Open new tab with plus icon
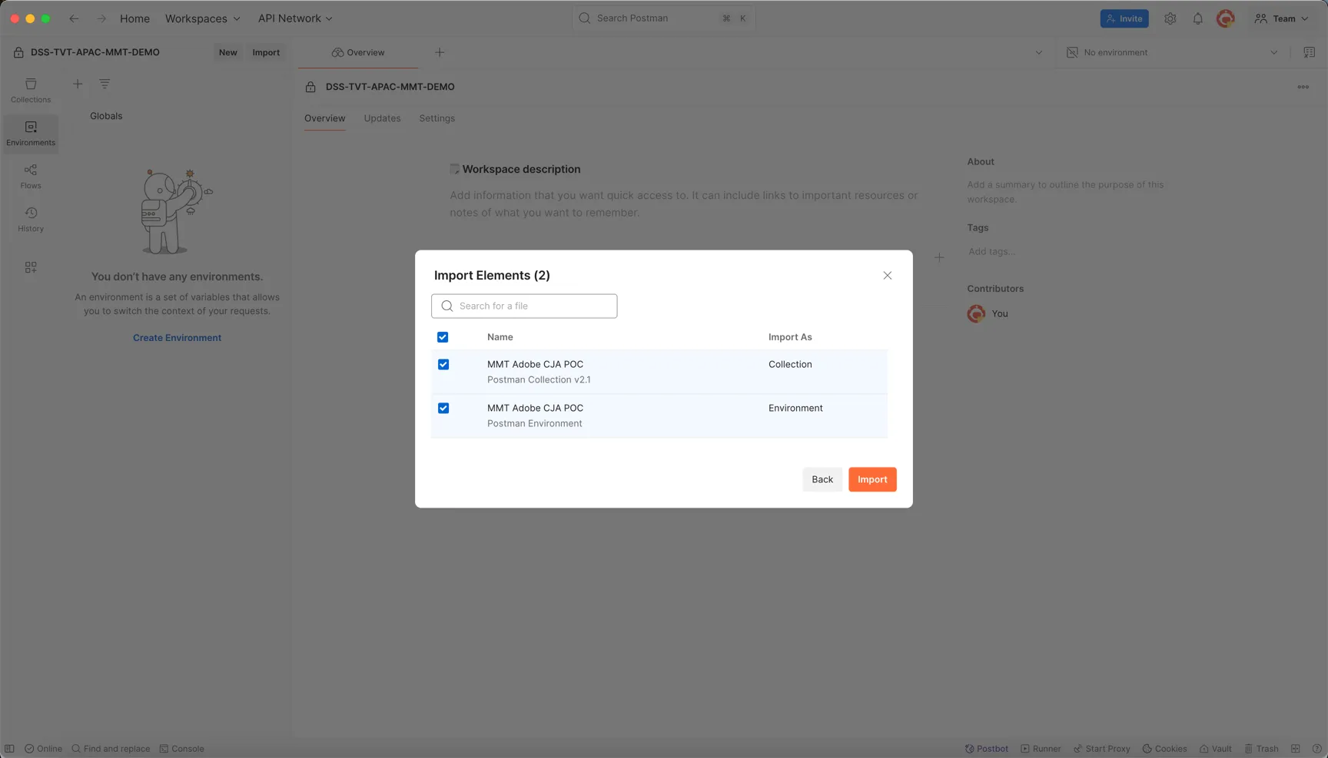 coord(440,52)
